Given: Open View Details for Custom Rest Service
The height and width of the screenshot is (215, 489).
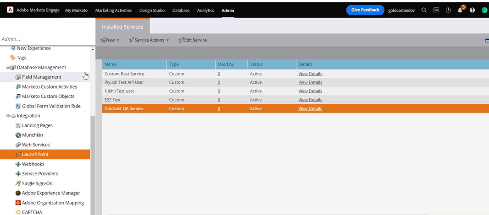Looking at the screenshot, I should (x=310, y=74).
